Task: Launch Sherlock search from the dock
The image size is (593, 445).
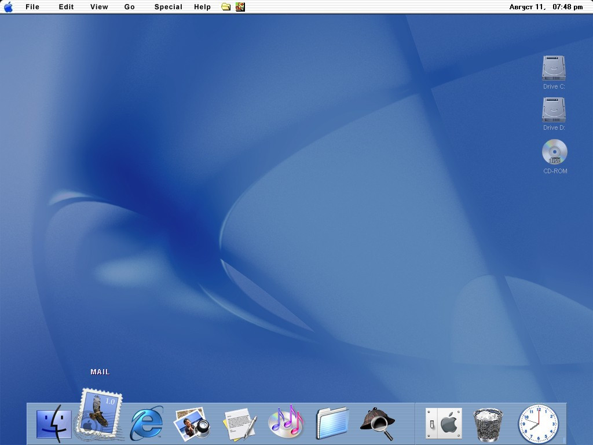Action: (x=378, y=424)
